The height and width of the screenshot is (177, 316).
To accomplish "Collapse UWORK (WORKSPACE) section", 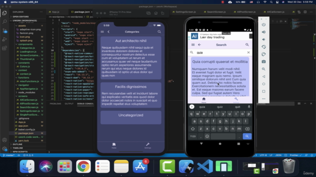I will pos(25,21).
